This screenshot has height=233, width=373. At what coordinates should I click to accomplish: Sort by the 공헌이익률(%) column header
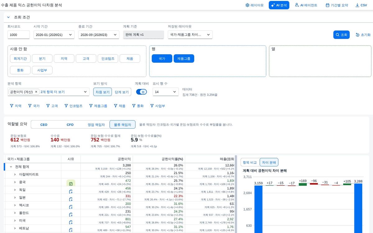[x=159, y=159]
